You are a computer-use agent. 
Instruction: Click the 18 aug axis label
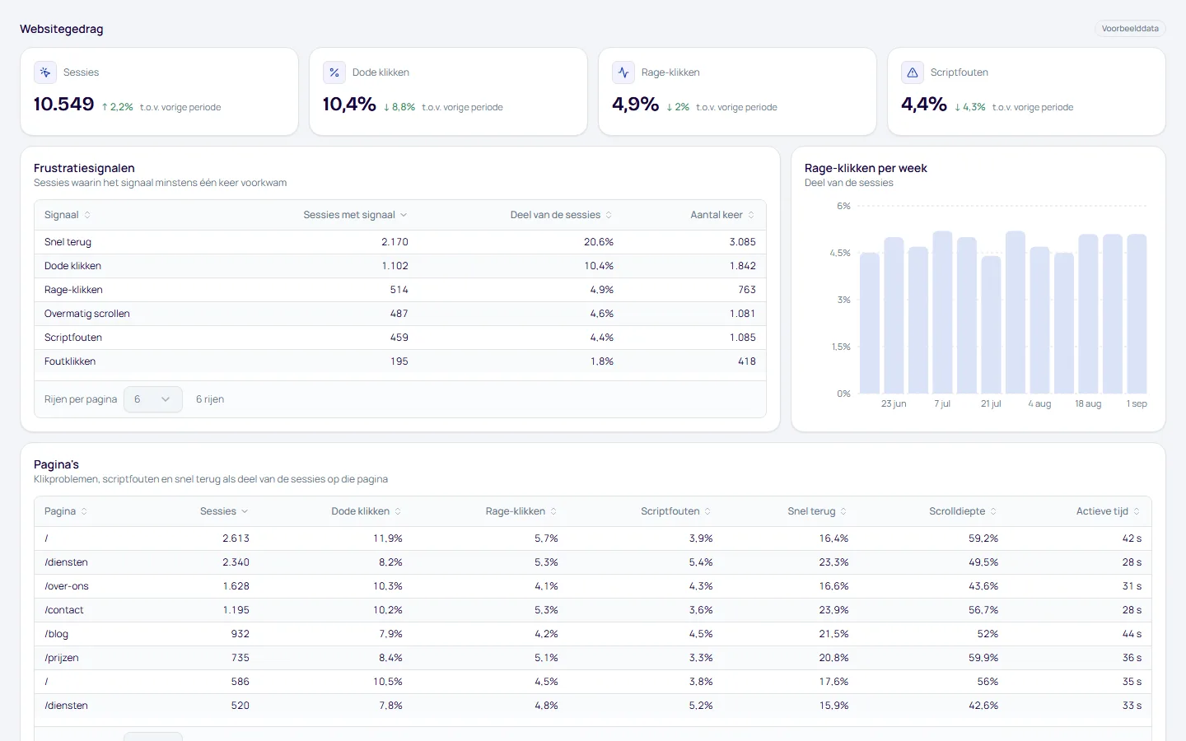1088,404
